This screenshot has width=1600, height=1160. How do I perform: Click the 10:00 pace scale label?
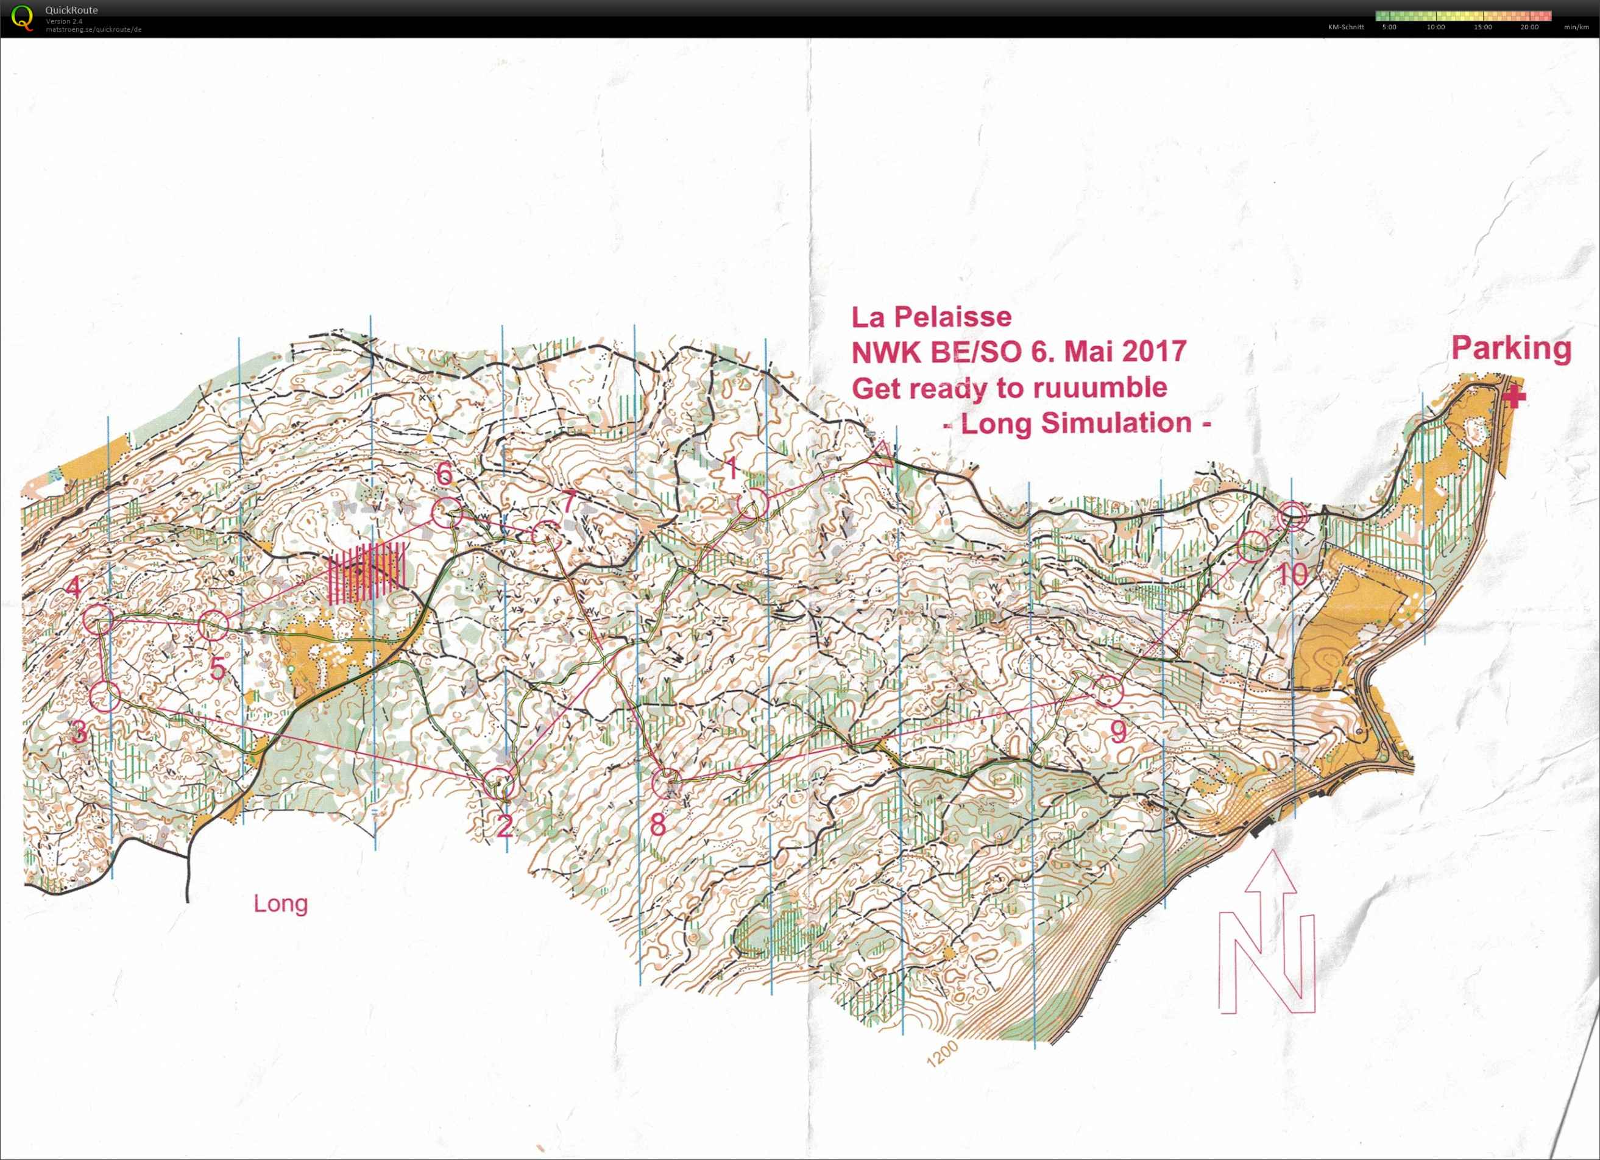tap(1435, 27)
